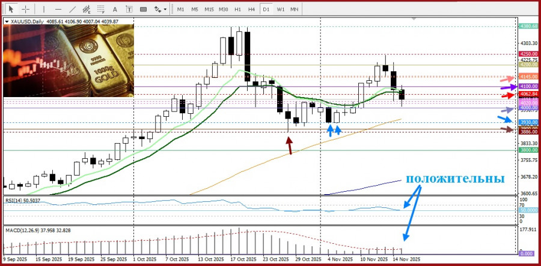The image size is (541, 266).
Task: Switch to the MN monthly timeframe
Action: 295,10
